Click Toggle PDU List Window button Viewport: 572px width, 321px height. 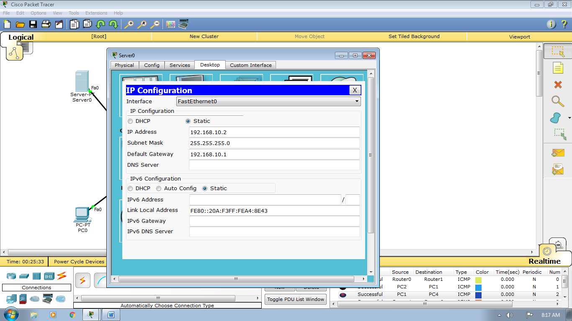296,299
